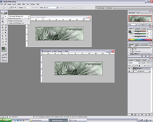This screenshot has height=122, width=153.
Task: Select the Paint Bucket tool
Action: (6, 30)
